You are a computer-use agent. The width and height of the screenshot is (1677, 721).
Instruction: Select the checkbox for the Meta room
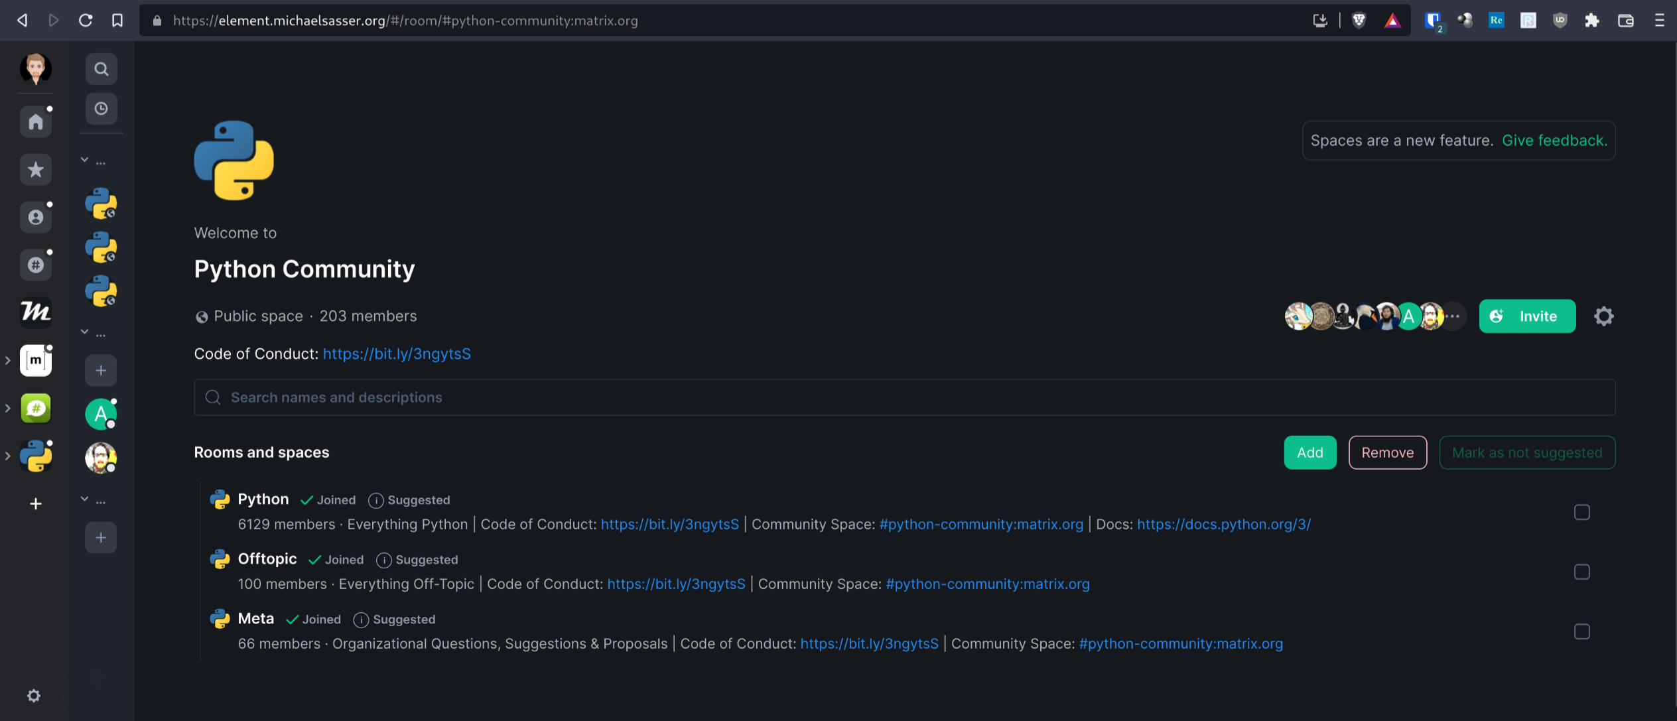click(x=1583, y=631)
